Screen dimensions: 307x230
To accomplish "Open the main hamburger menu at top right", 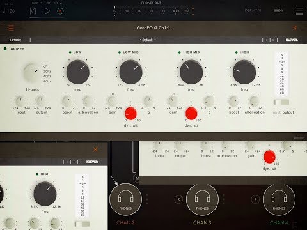I will tap(299, 11).
